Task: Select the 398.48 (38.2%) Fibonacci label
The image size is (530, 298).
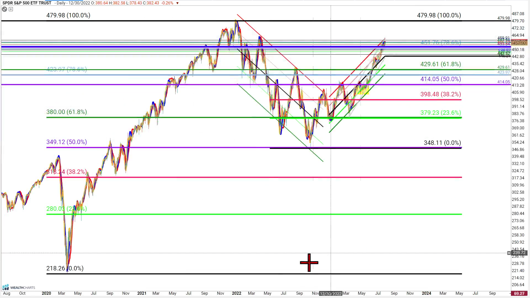Action: [x=441, y=94]
